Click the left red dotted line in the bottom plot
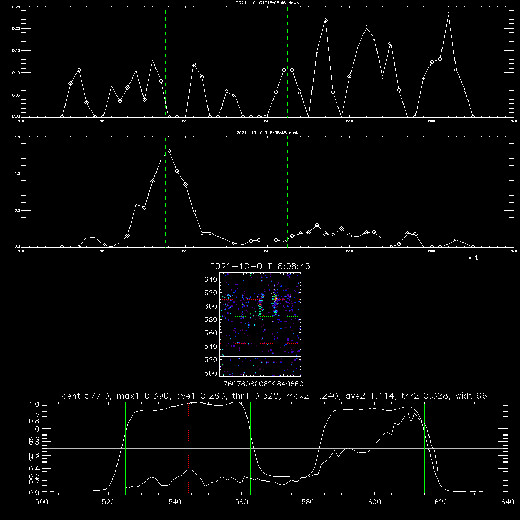This screenshot has width=520, height=520. 188,448
